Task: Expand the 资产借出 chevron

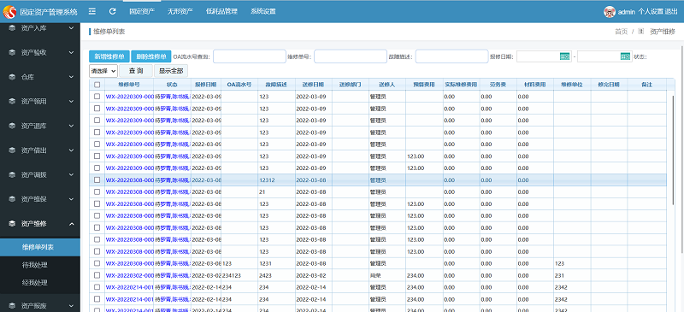Action: coord(72,150)
